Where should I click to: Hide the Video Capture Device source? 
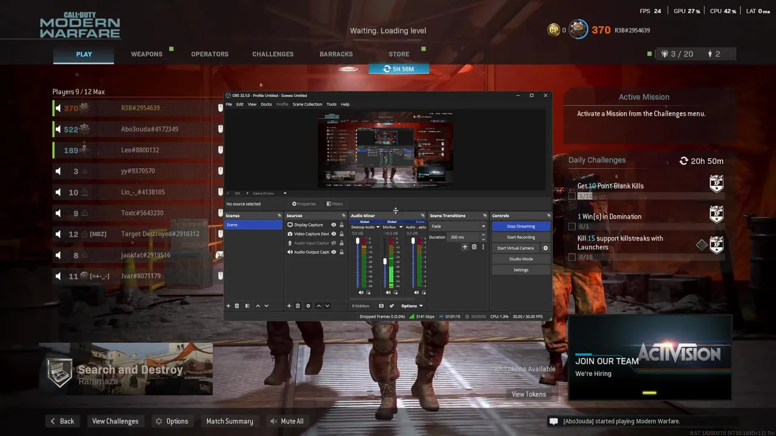333,234
